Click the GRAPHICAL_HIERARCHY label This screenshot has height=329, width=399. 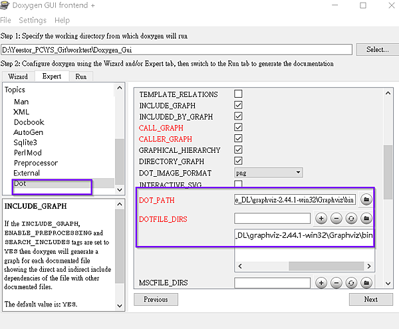pos(180,150)
